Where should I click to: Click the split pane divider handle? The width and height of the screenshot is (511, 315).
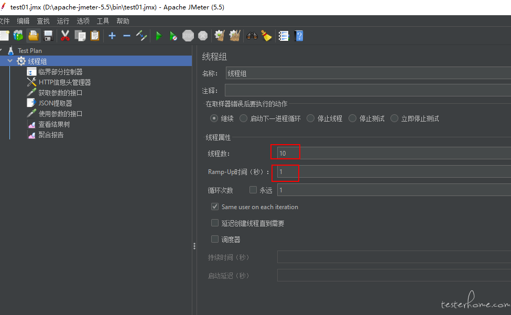(194, 246)
